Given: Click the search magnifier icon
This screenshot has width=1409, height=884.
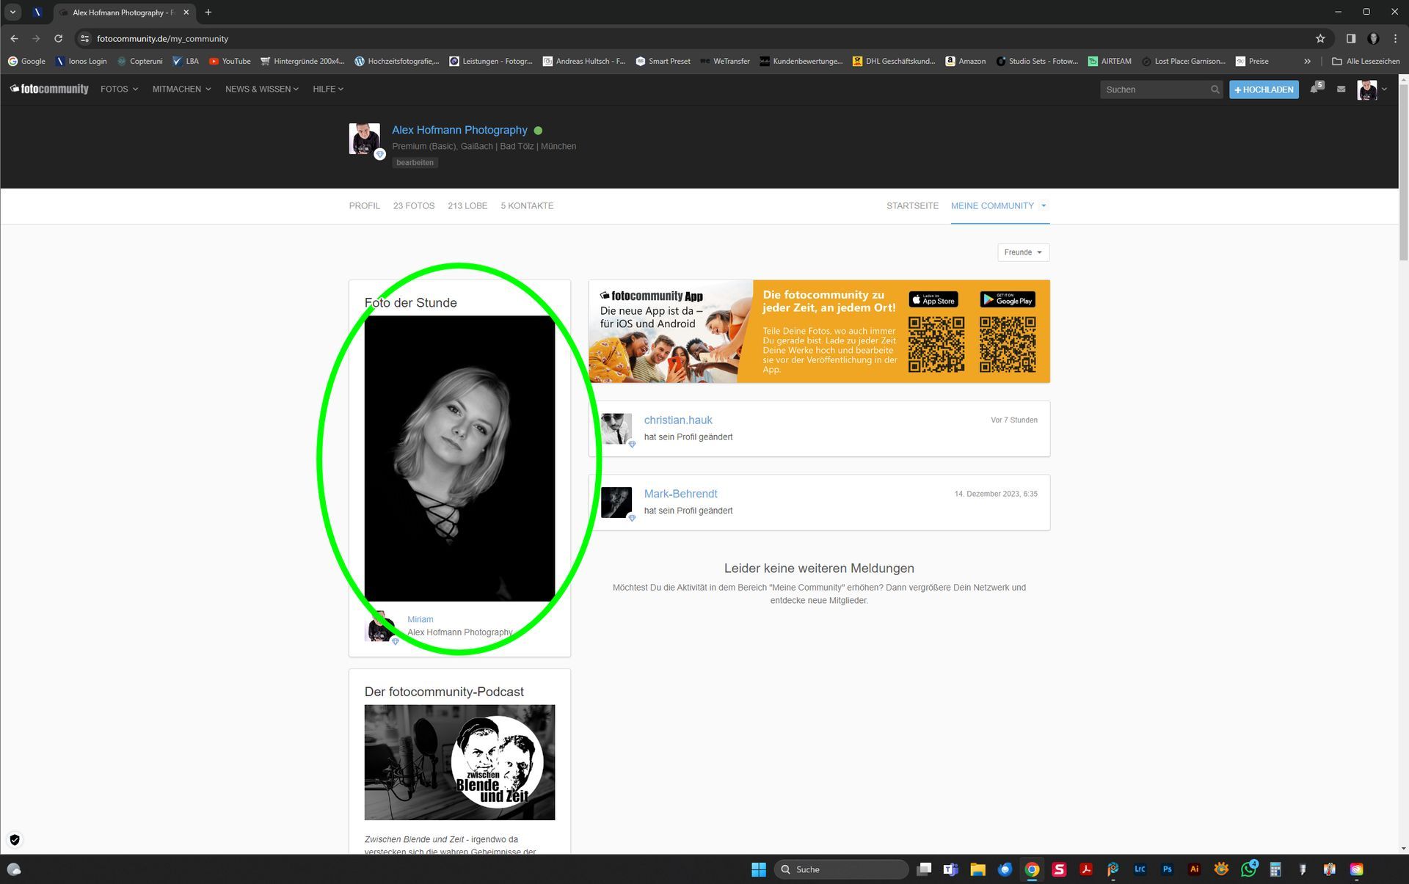Looking at the screenshot, I should (x=1215, y=90).
